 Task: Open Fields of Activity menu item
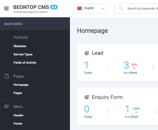click(25, 63)
